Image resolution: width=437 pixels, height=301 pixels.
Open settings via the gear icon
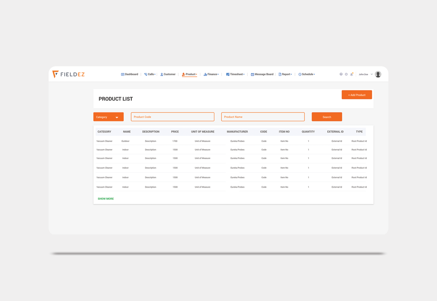(x=346, y=74)
